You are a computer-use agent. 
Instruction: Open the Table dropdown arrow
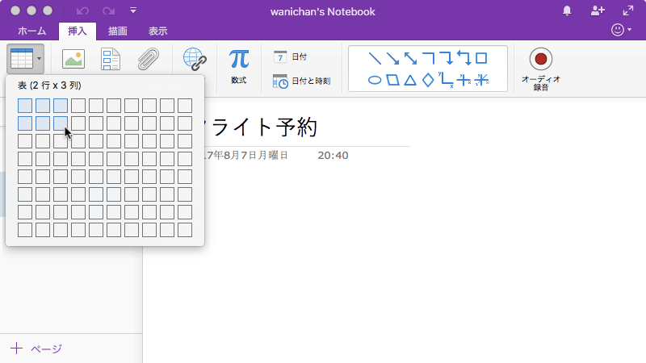pyautogui.click(x=39, y=58)
